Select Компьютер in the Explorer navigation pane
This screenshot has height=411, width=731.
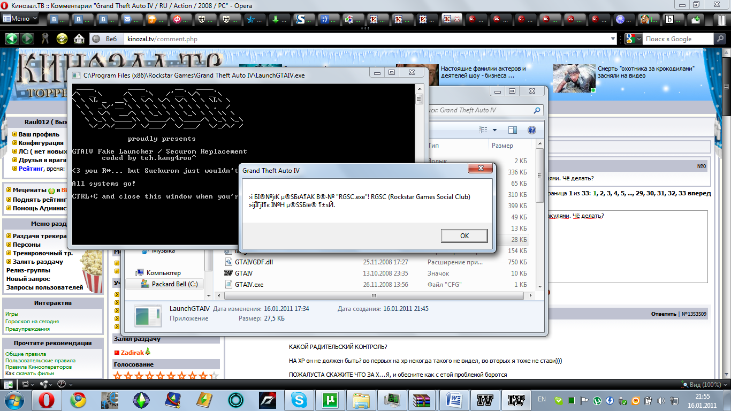click(163, 273)
